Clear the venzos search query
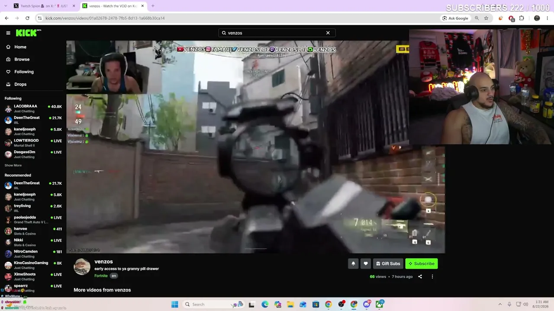The height and width of the screenshot is (311, 554). (x=328, y=33)
